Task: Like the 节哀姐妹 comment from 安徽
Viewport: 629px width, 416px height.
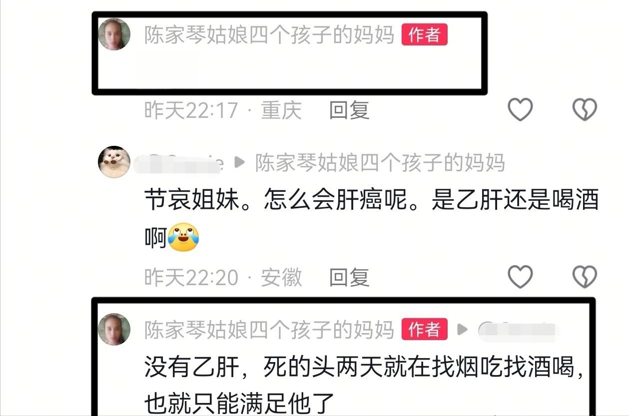Action: (520, 276)
